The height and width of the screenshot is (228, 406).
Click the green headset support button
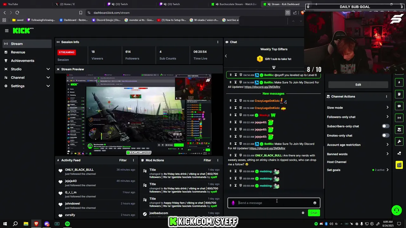(x=396, y=210)
